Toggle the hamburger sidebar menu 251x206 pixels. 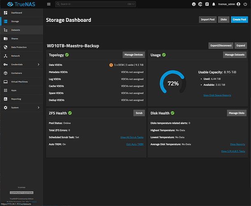pos(49,4)
